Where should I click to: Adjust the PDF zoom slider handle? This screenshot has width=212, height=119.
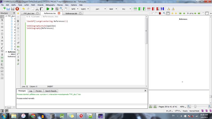coord(195,107)
